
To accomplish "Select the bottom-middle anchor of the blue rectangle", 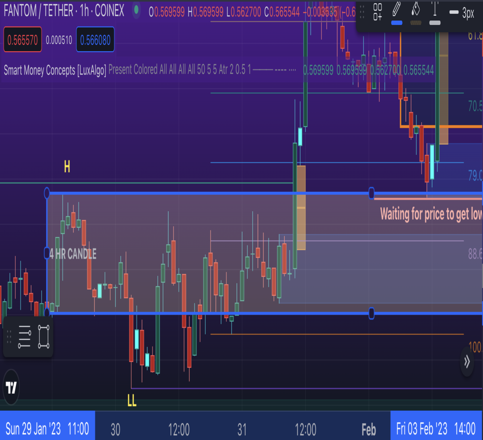I will (x=372, y=313).
